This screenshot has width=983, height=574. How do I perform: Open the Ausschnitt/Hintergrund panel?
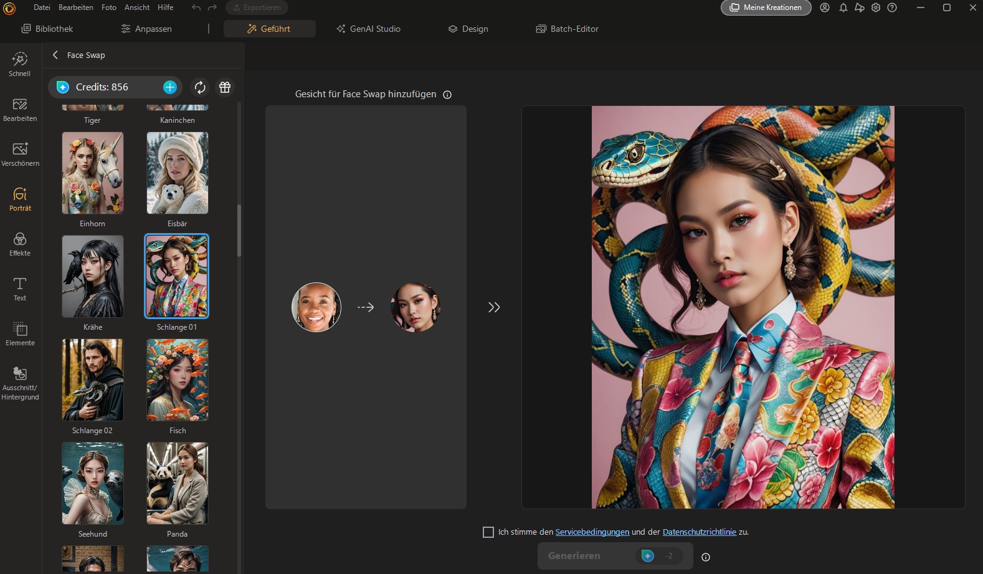[20, 383]
